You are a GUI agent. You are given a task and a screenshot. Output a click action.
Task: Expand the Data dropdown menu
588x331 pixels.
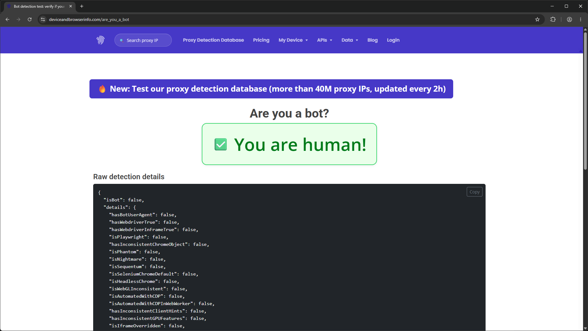(x=350, y=40)
